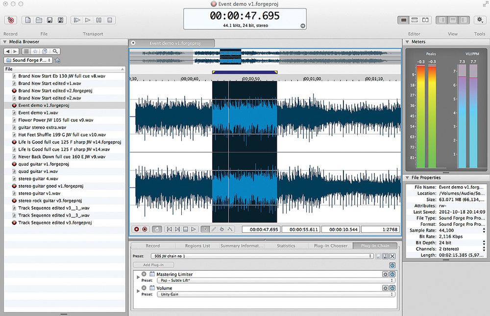Select the pencil tool below the waveform
The image size is (490, 316).
click(214, 229)
